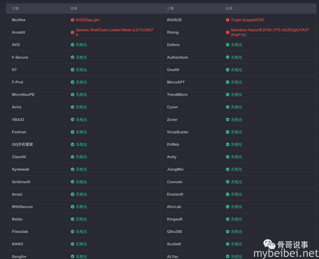This screenshot has width=319, height=259.
Task: Select the W32/Etap.gen detection text
Action: (x=88, y=20)
